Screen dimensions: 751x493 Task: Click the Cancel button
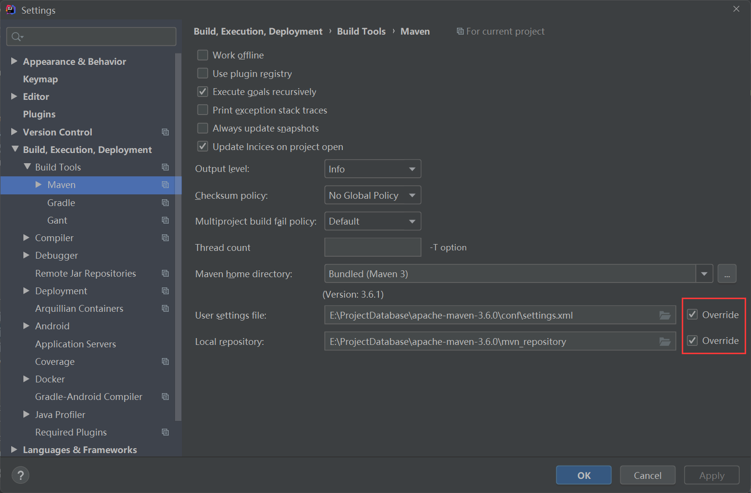[x=648, y=475]
